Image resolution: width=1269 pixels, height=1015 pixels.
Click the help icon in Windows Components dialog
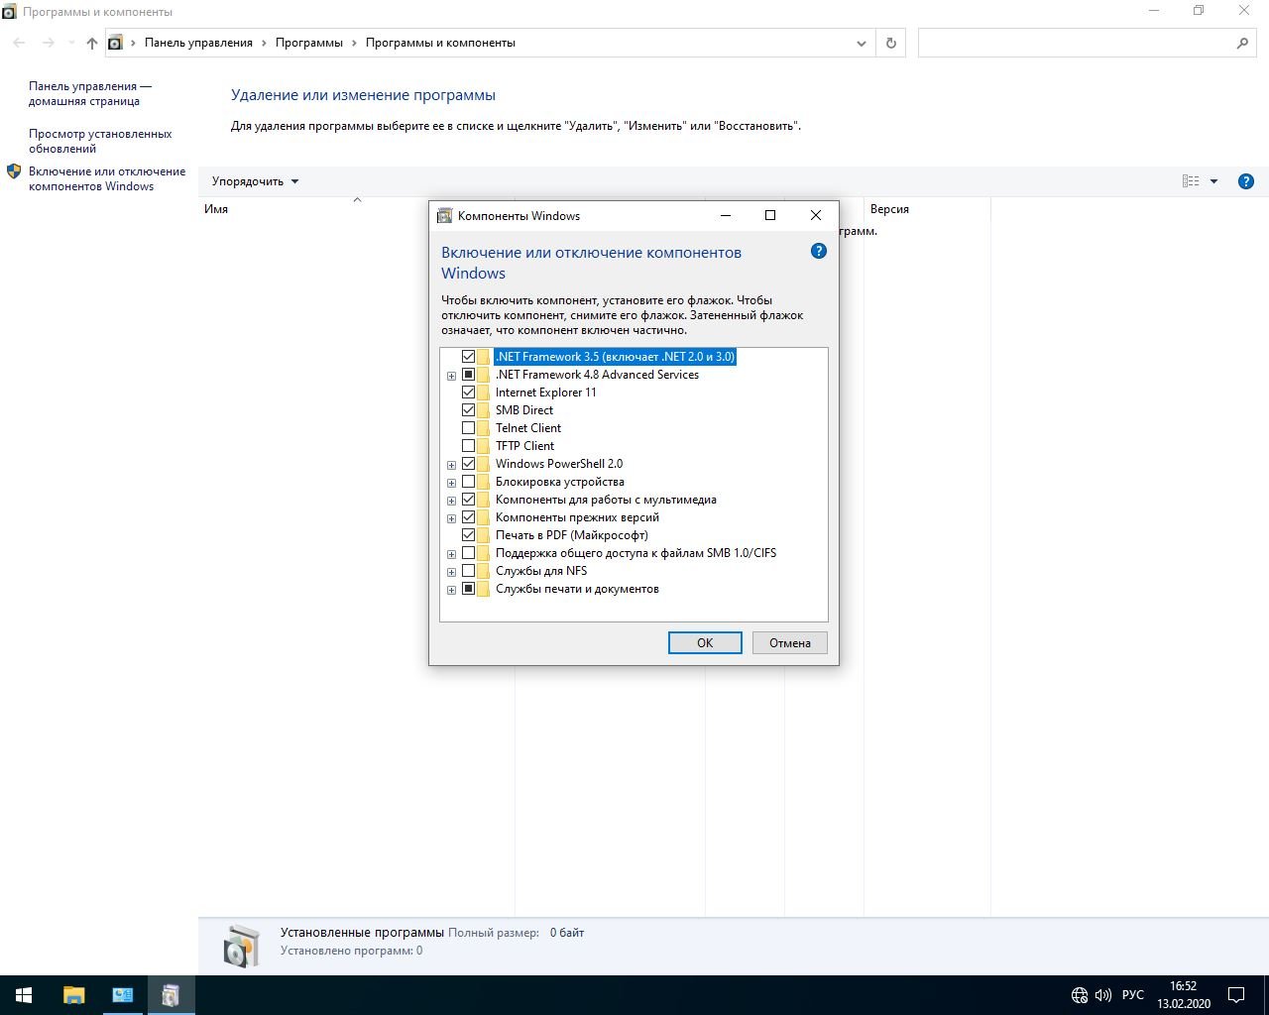coord(819,251)
